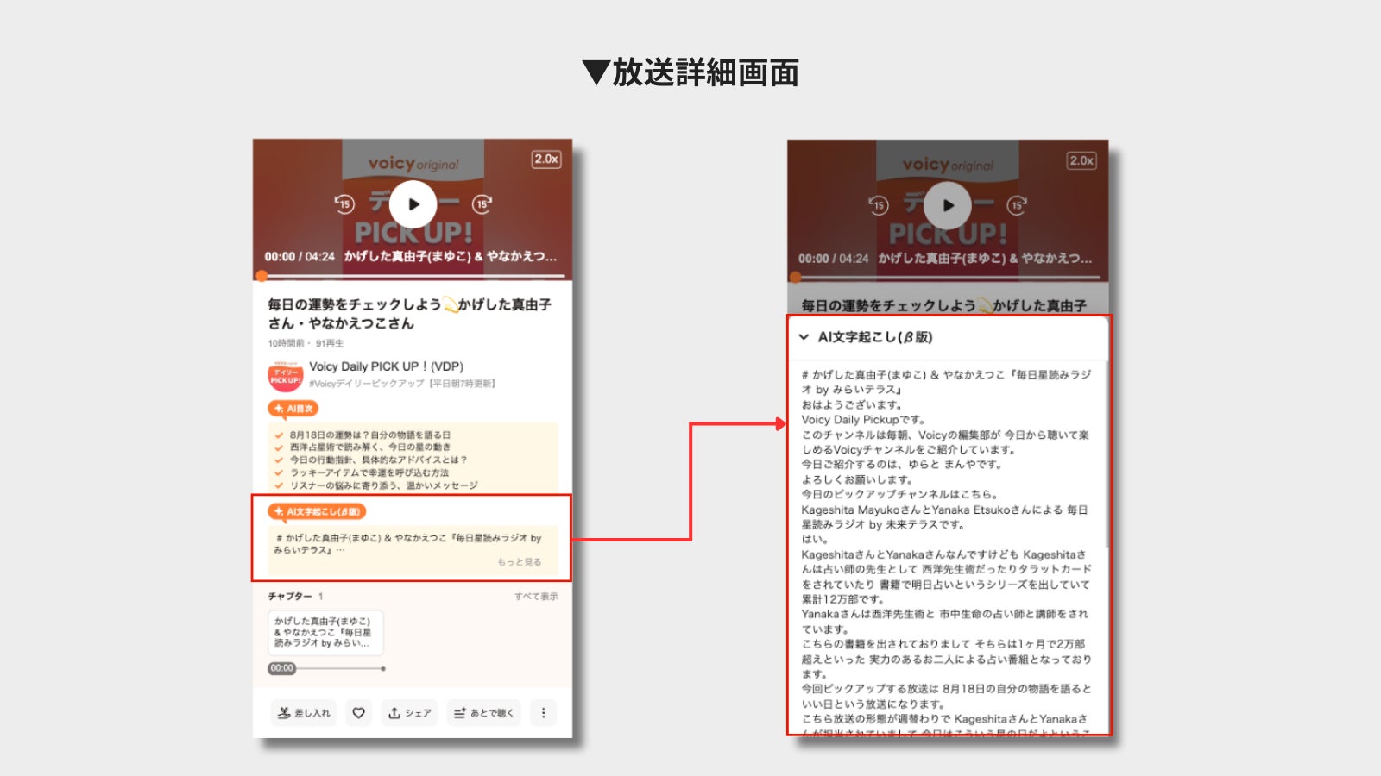This screenshot has height=776, width=1381.
Task: Click the 差し入れ button
Action: click(304, 713)
